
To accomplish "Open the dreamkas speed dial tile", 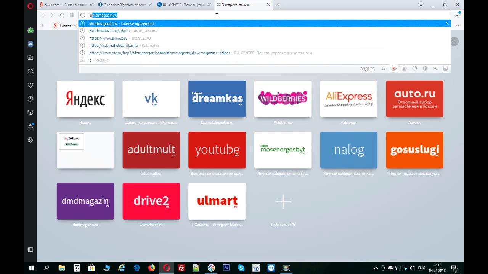I will 217,99.
